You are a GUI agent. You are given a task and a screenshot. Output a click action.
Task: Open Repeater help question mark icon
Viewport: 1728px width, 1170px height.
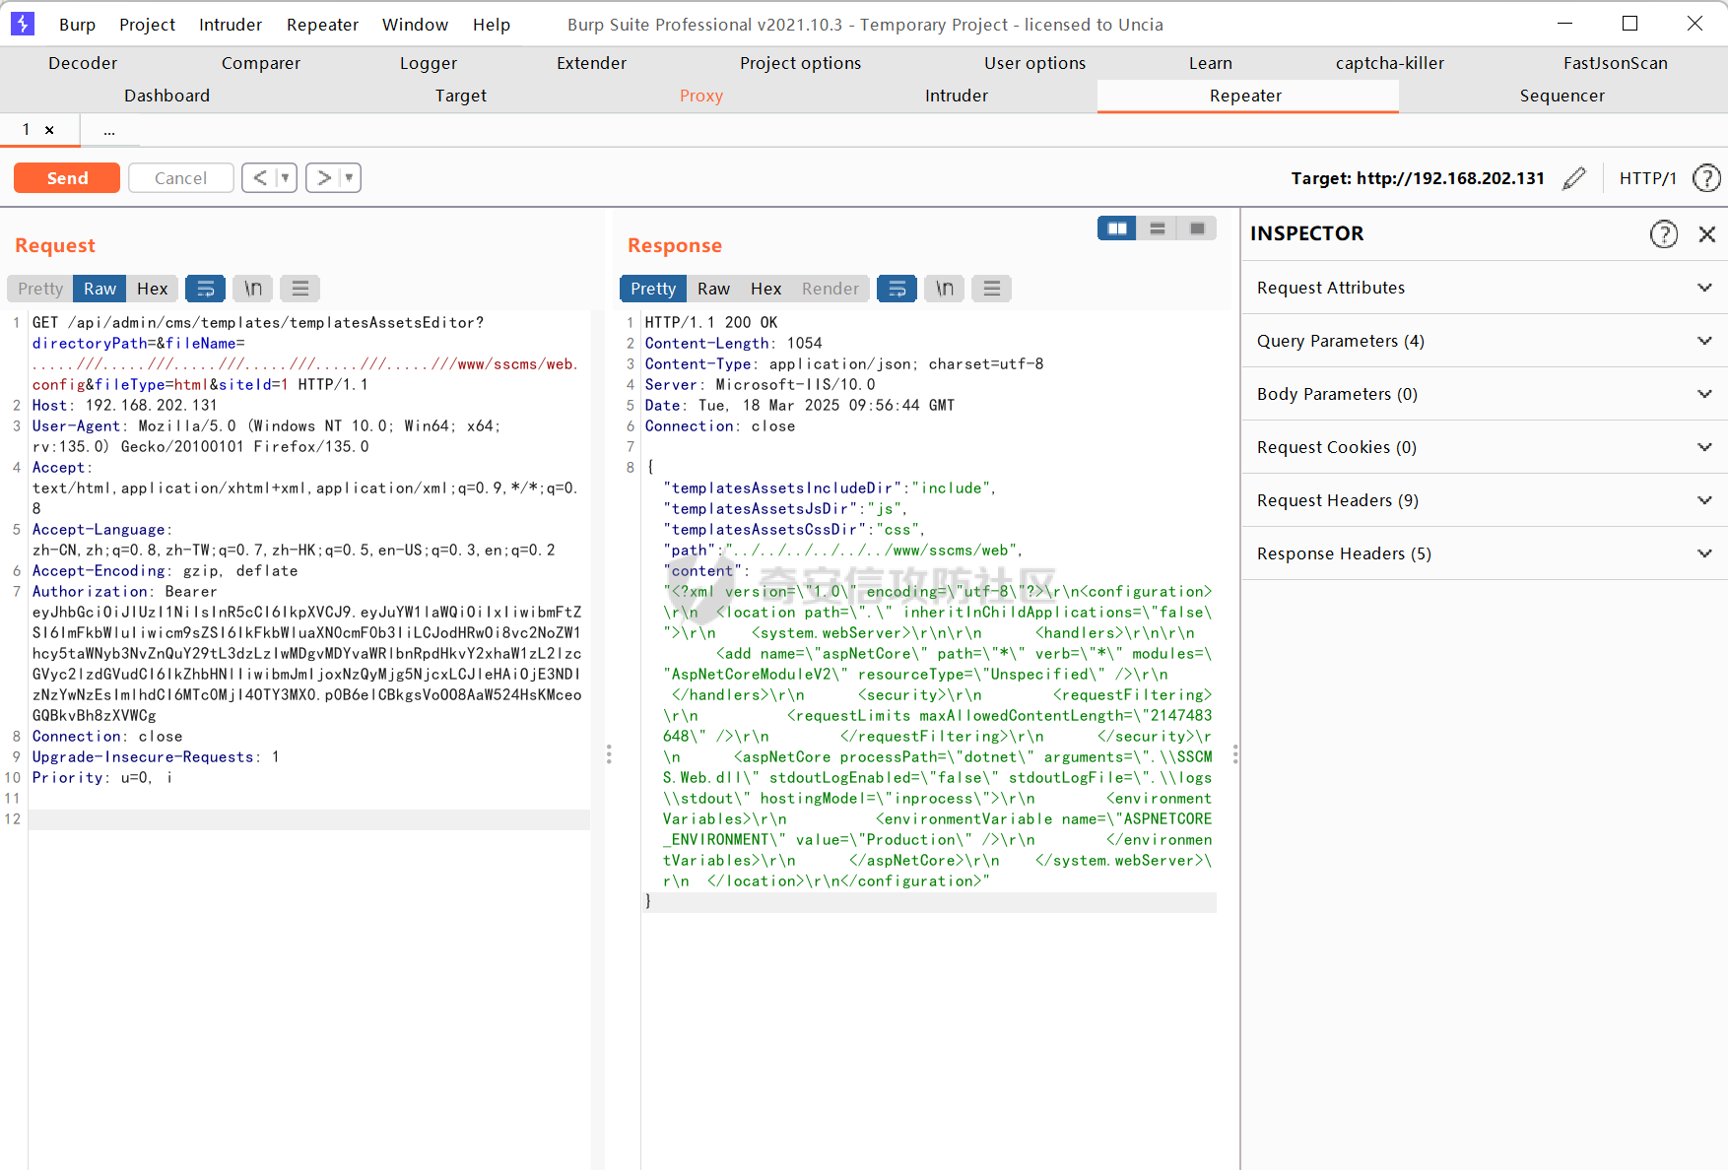(1706, 178)
